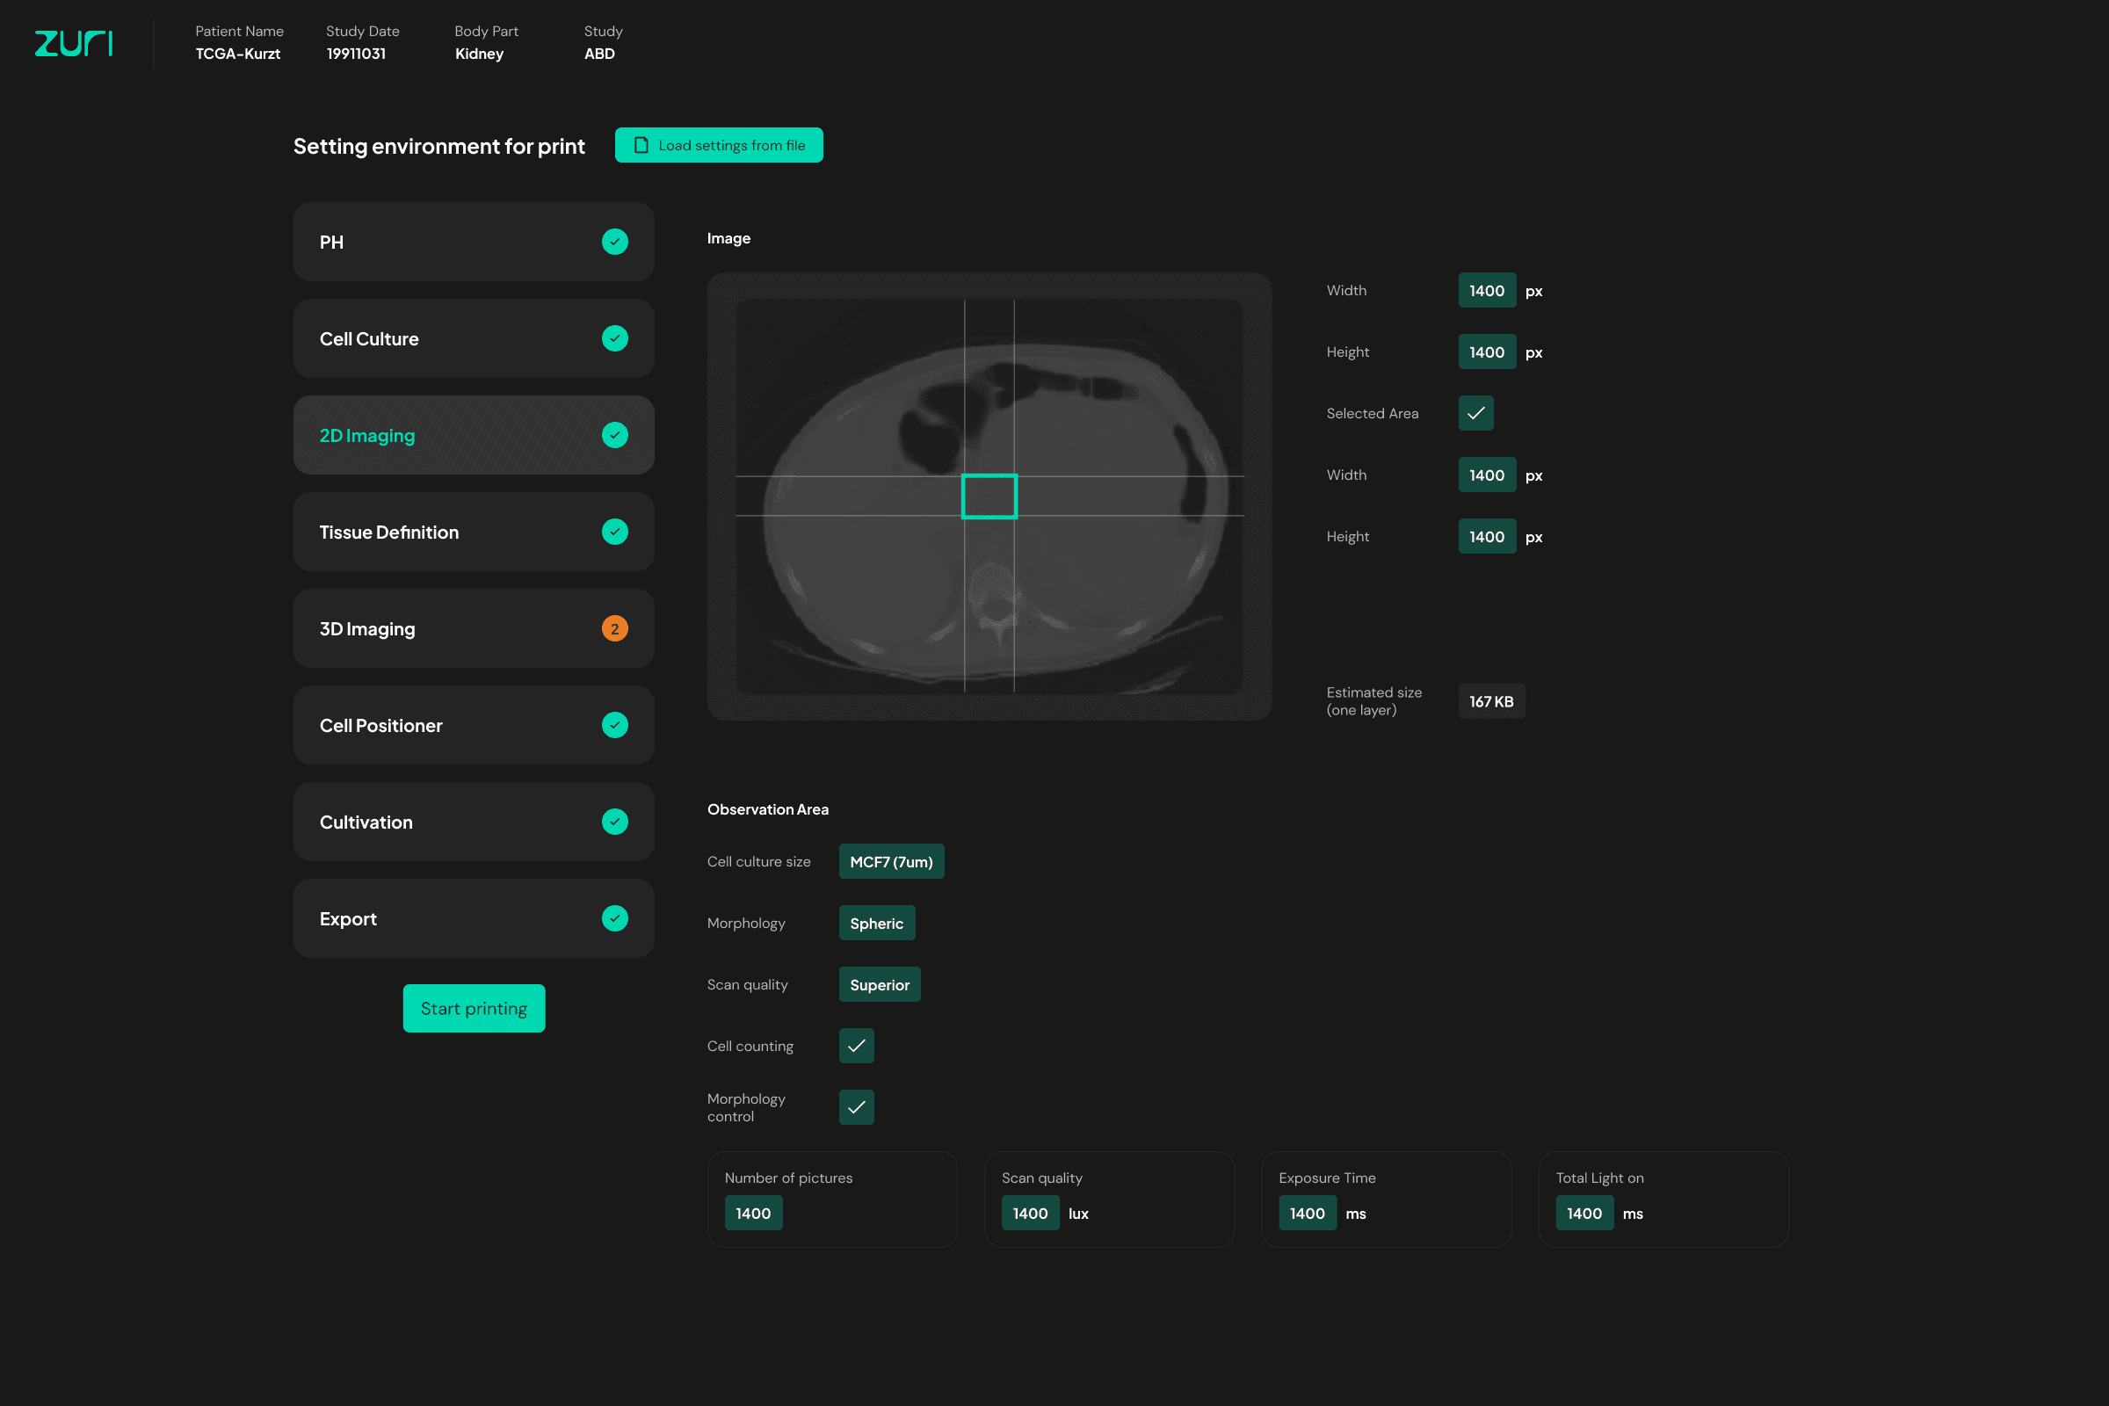
Task: Click the Zuri logo
Action: (x=74, y=42)
